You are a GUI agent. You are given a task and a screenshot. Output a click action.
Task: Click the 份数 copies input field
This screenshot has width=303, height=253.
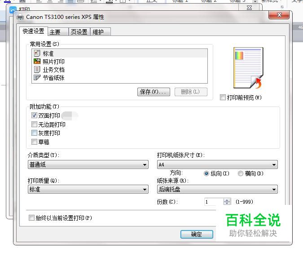point(214,202)
